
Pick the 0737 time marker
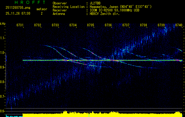[126, 25]
